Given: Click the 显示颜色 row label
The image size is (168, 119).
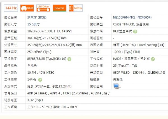Looking at the screenshot, I should point(11,73).
